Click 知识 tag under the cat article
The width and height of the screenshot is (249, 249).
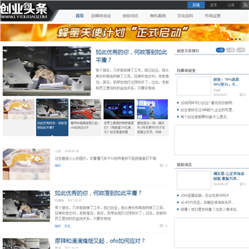(58, 165)
